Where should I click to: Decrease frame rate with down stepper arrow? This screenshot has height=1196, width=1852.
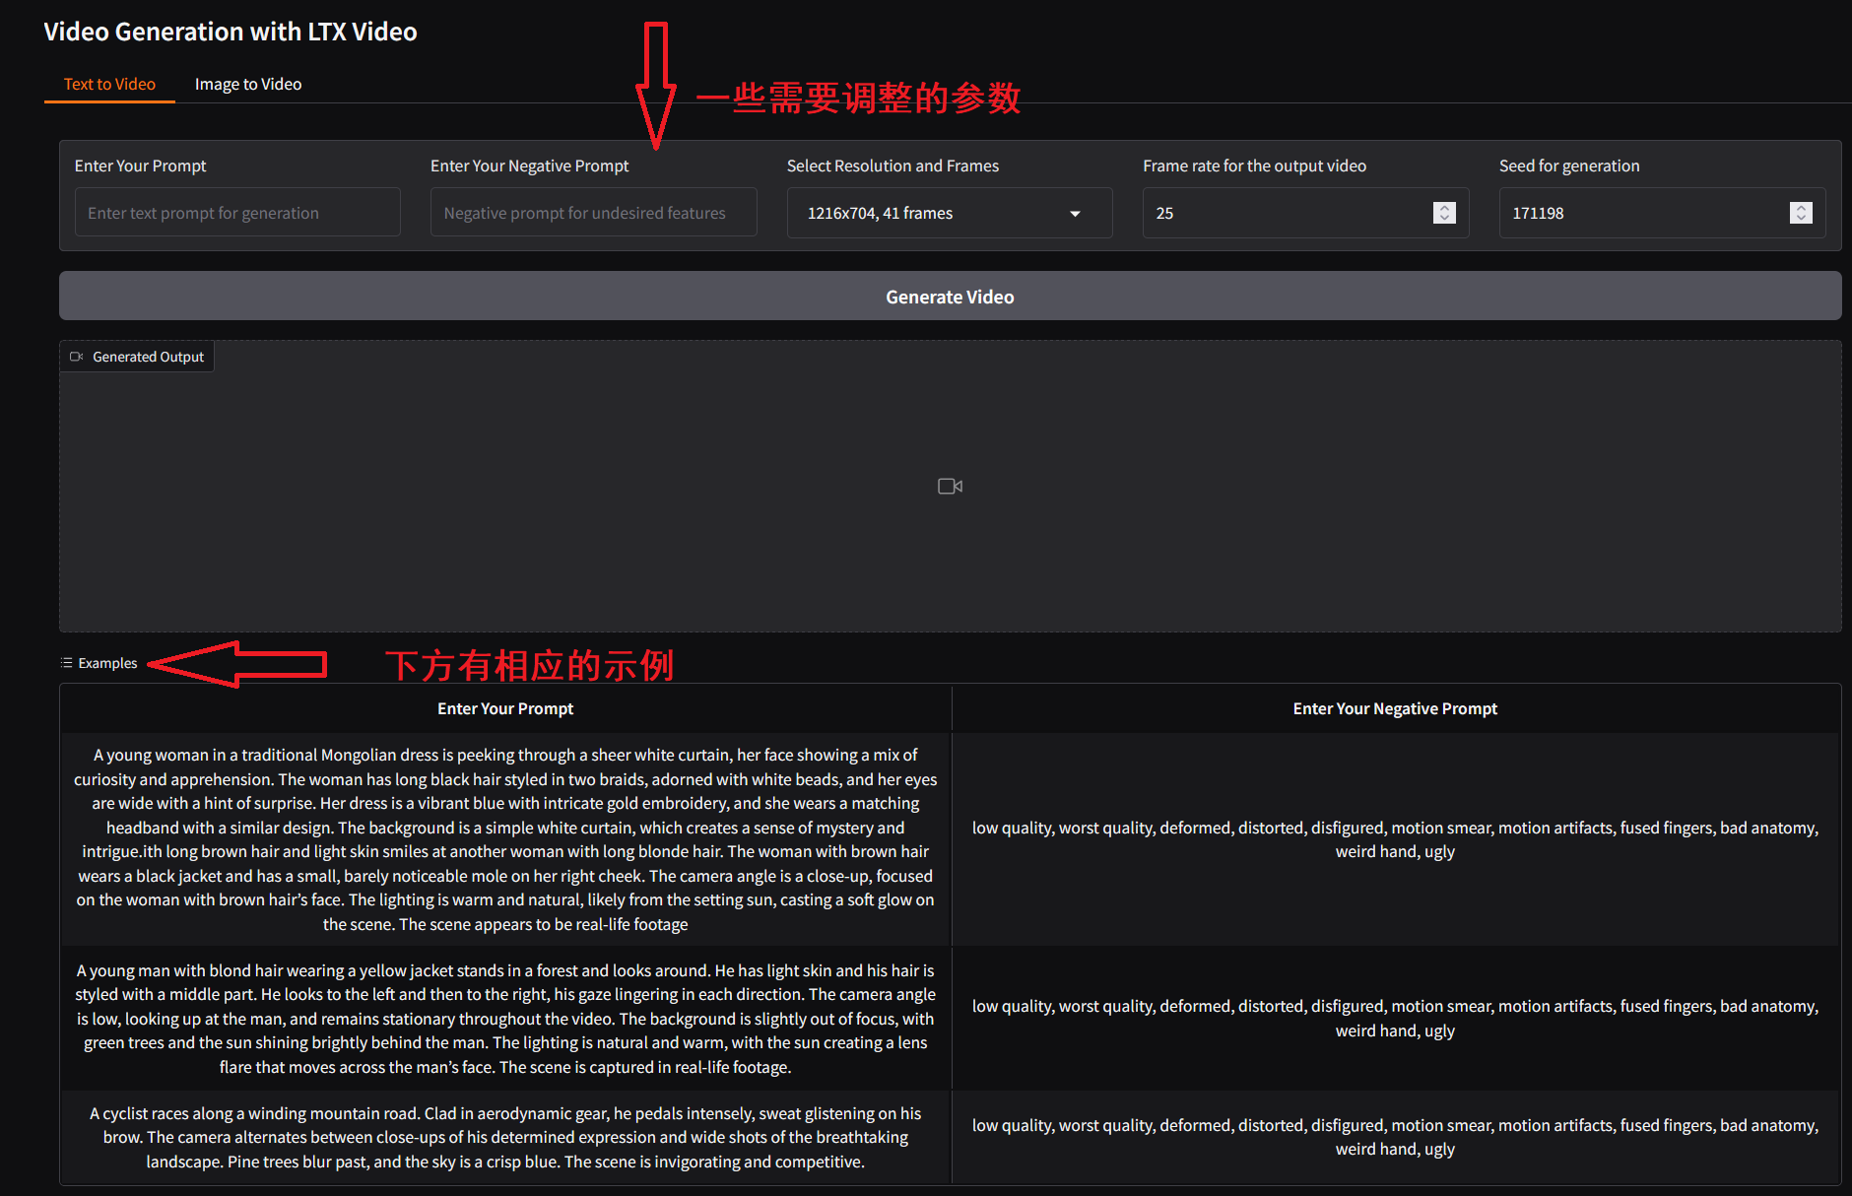[x=1444, y=218]
